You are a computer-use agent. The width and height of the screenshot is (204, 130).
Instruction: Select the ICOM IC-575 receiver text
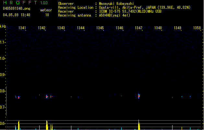(x=130, y=11)
